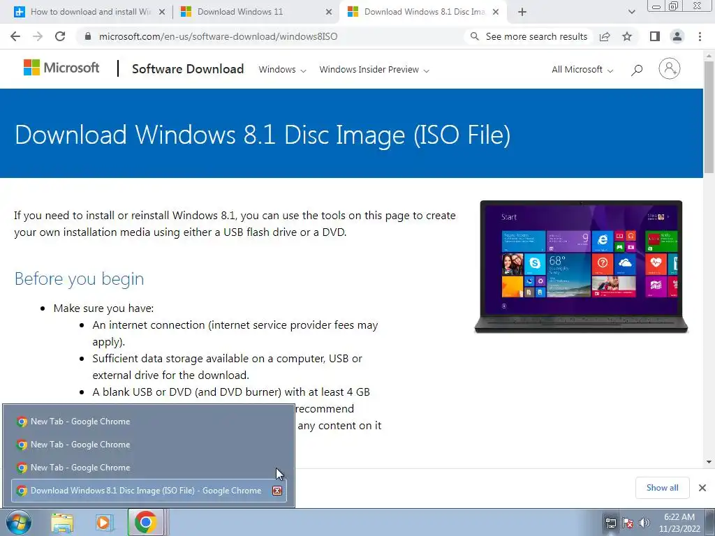Go back to the previous page

pos(15,36)
